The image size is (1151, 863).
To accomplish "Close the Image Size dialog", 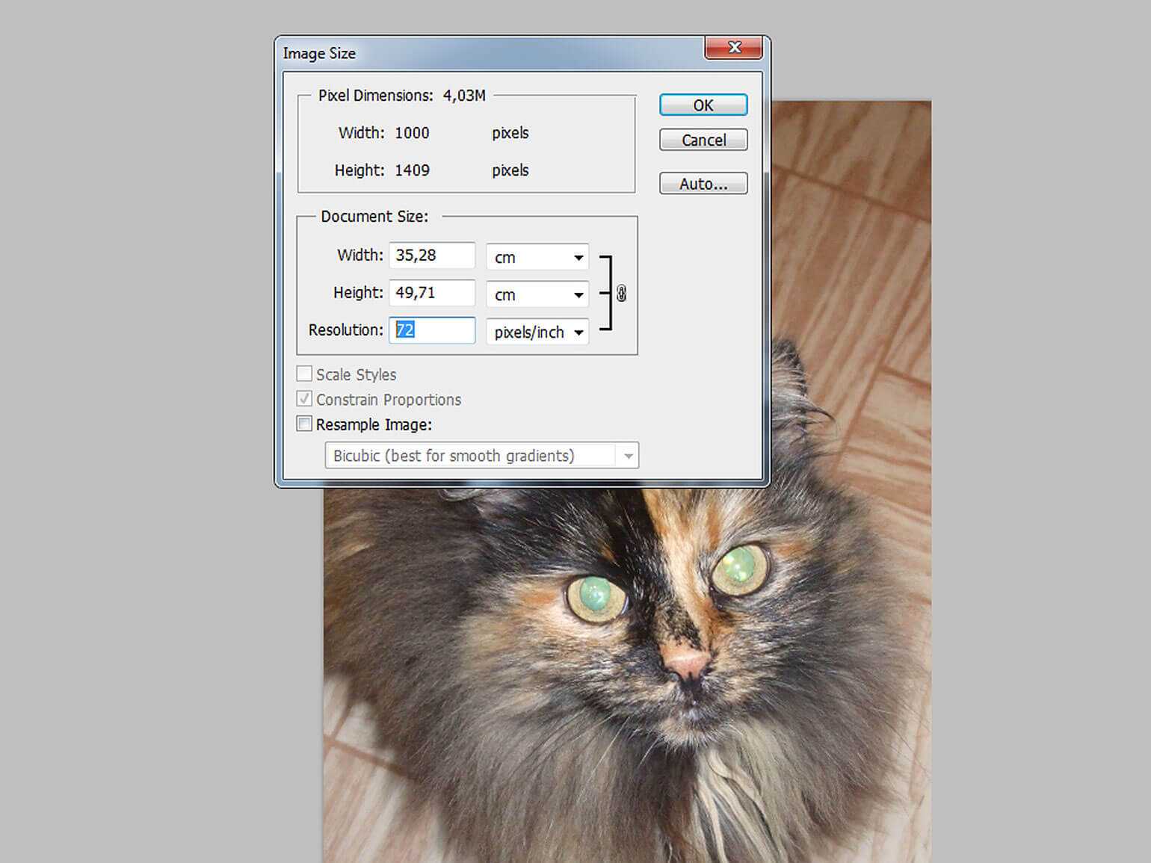I will coord(733,48).
